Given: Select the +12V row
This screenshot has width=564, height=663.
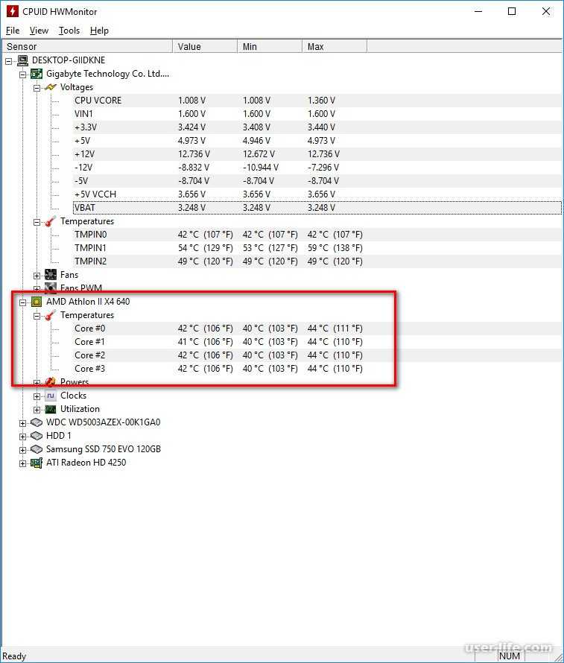Looking at the screenshot, I should coord(317,154).
